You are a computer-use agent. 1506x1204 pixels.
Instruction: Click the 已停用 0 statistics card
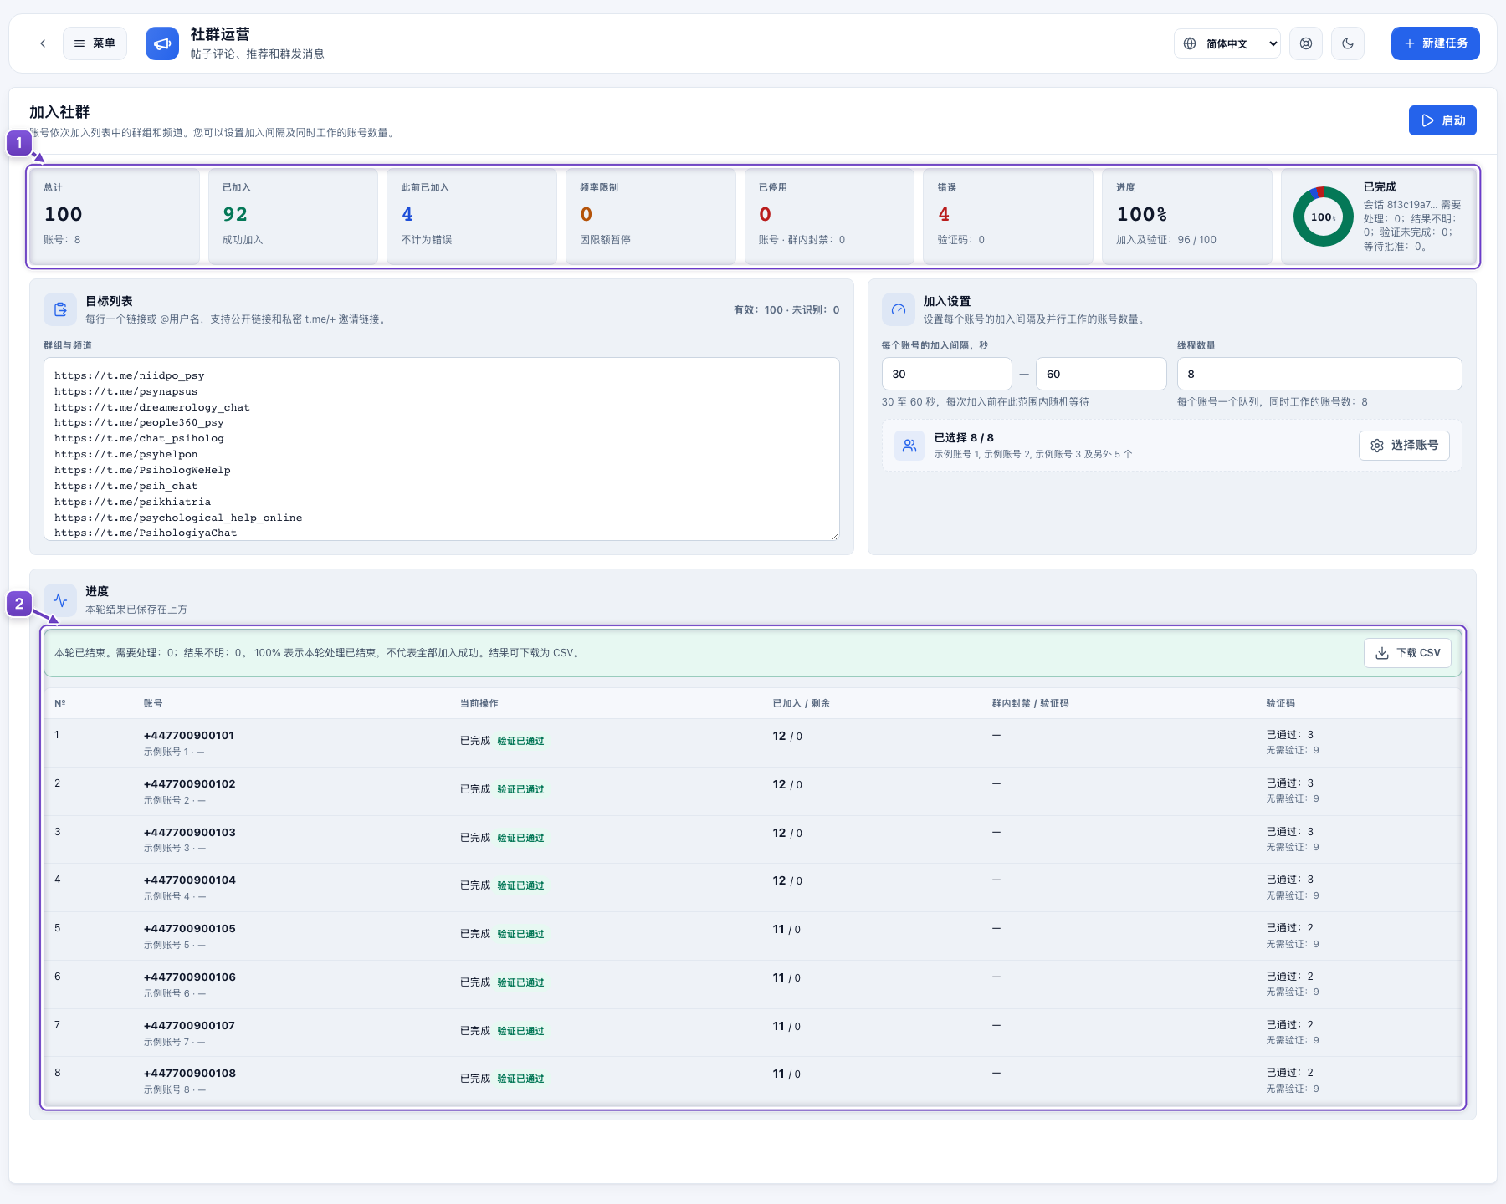click(829, 217)
